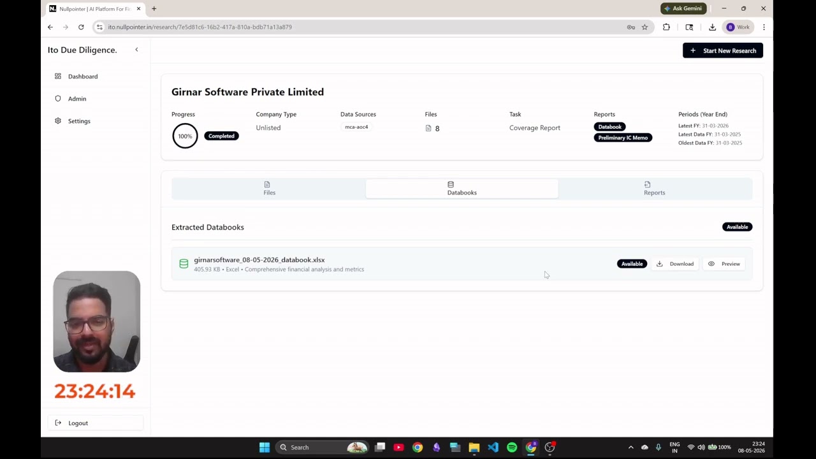Click the Girnar Software Private Limited heading
The width and height of the screenshot is (816, 459).
tap(247, 92)
